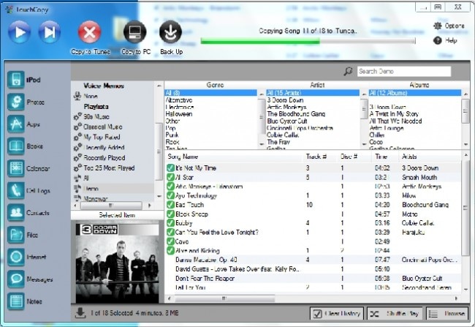Click the microphone icon beside None
Screen dimensions: 475x327
coord(77,96)
